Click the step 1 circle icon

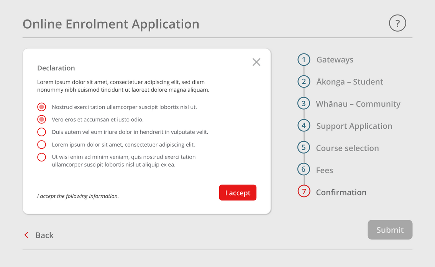[x=304, y=60]
